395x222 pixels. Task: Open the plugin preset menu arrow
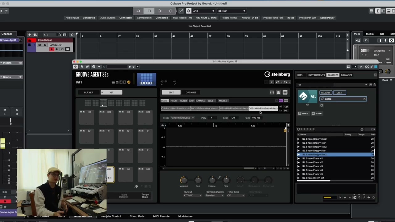point(137,67)
